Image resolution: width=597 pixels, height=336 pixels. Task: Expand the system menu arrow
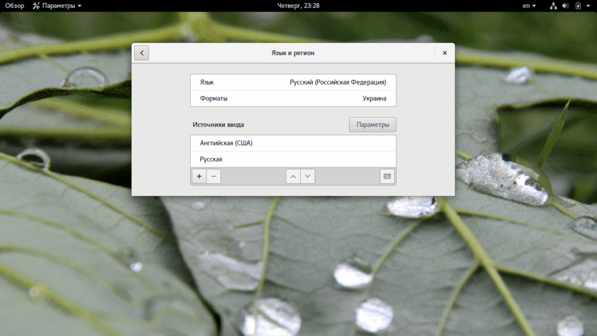pyautogui.click(x=588, y=6)
